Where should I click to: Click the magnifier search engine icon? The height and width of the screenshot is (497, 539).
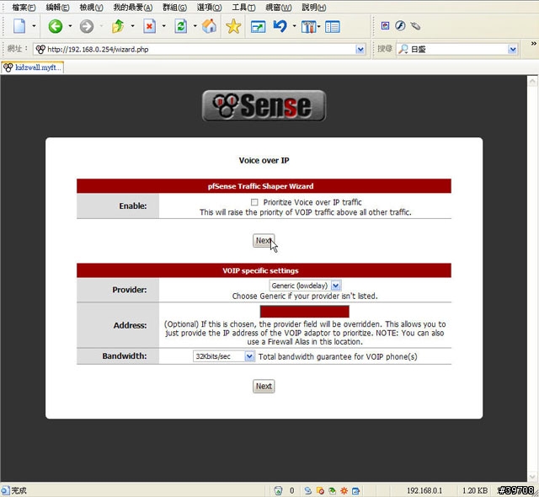(403, 49)
